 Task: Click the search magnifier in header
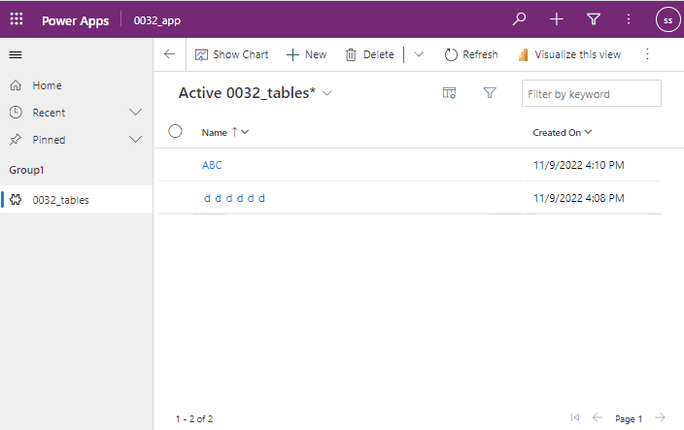[x=520, y=19]
